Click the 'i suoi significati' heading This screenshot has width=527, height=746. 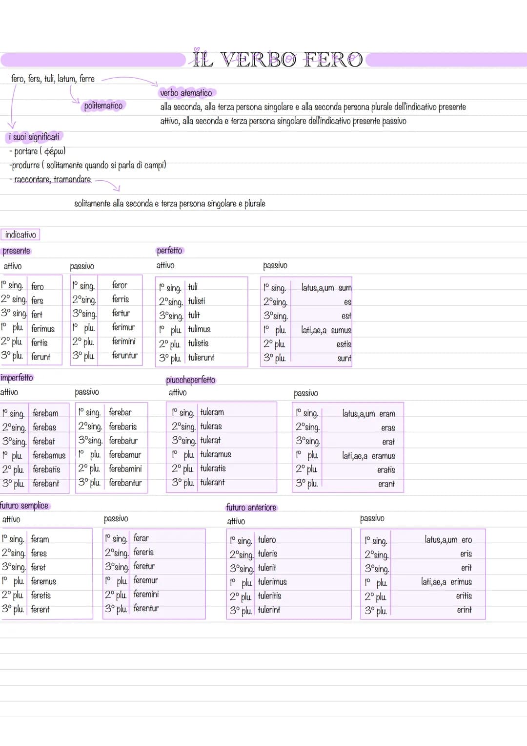pyautogui.click(x=34, y=137)
